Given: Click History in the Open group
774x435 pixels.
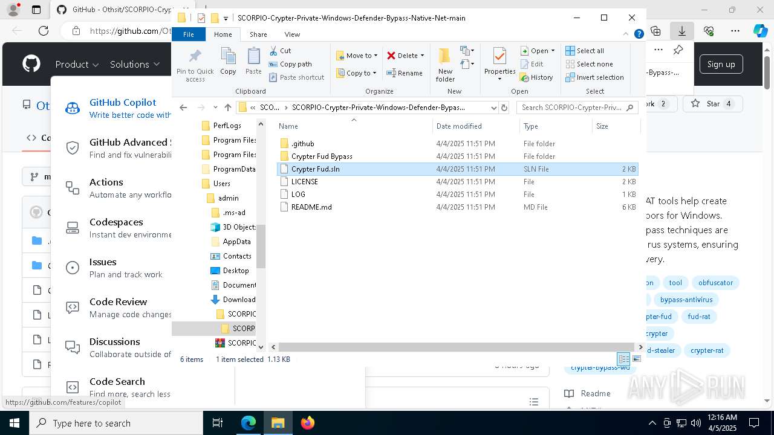Looking at the screenshot, I should (x=536, y=77).
